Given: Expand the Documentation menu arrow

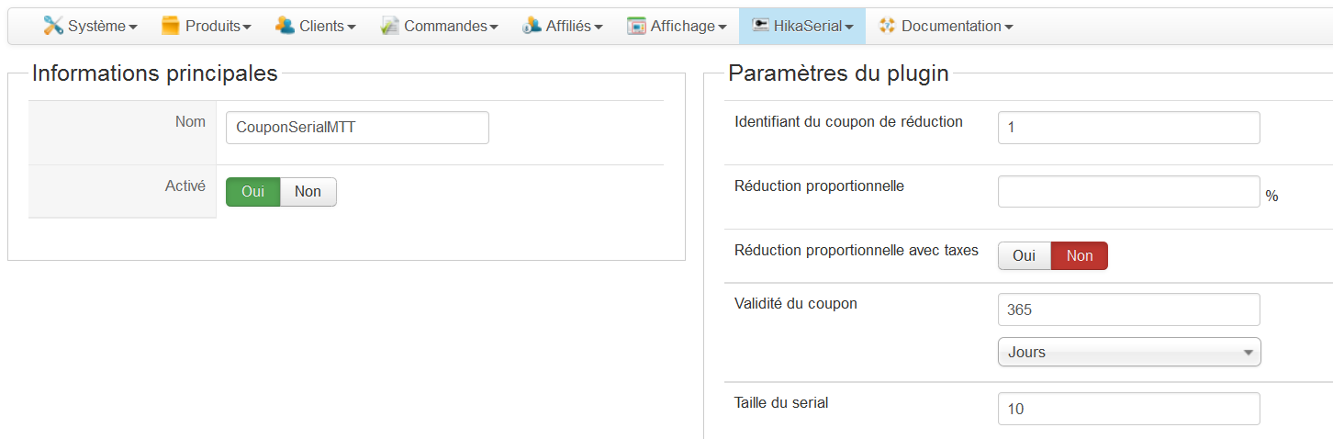Looking at the screenshot, I should [1008, 28].
